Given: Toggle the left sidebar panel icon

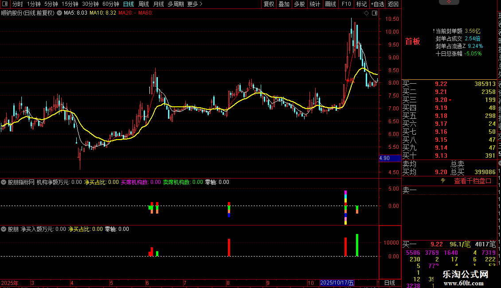Looking at the screenshot, I should 5,4.
